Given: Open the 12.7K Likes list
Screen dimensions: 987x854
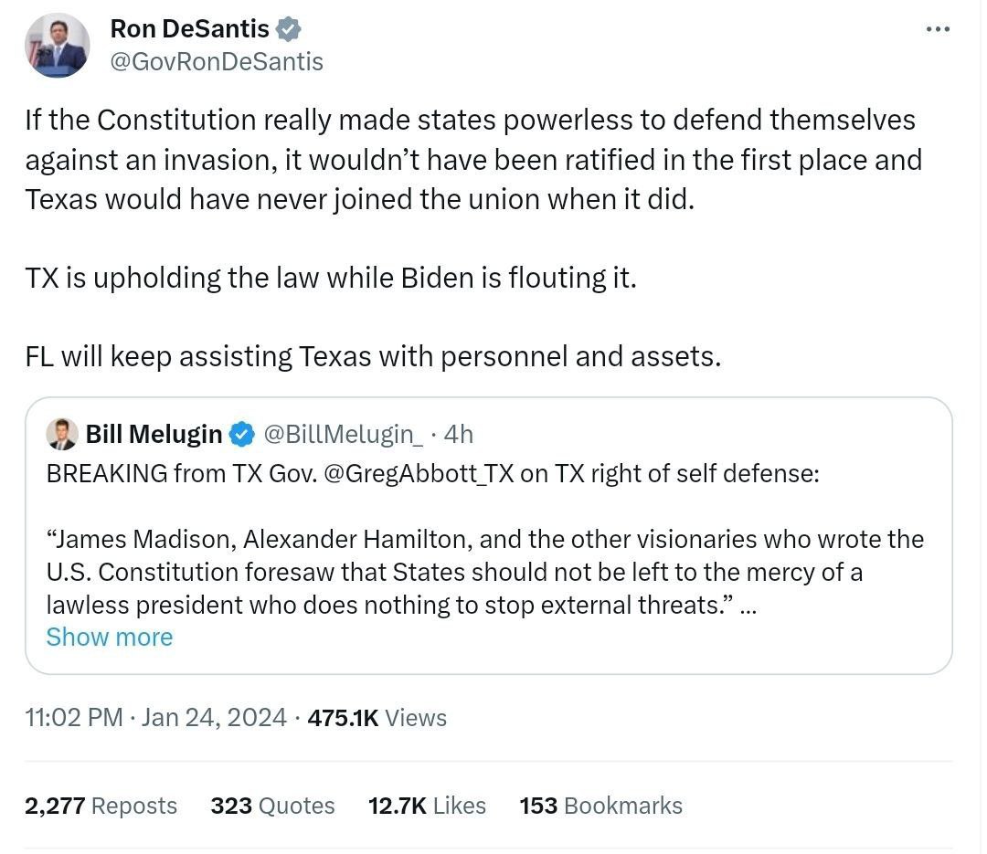Looking at the screenshot, I should pos(427,806).
